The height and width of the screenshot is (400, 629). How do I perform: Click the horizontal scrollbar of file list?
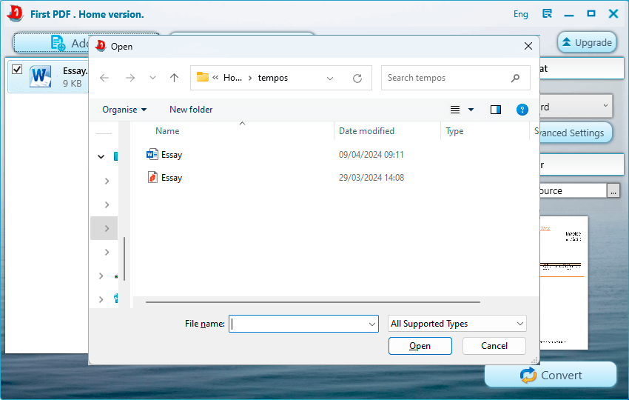coord(313,301)
